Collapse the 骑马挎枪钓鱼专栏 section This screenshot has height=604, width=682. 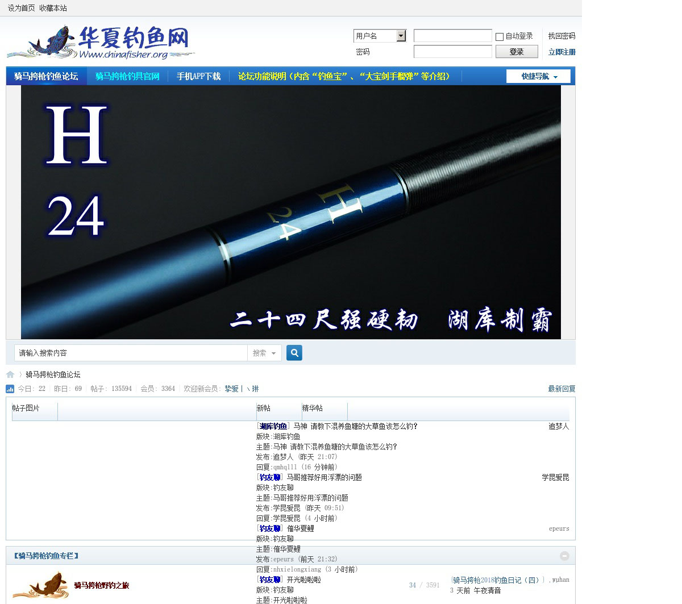pyautogui.click(x=564, y=556)
